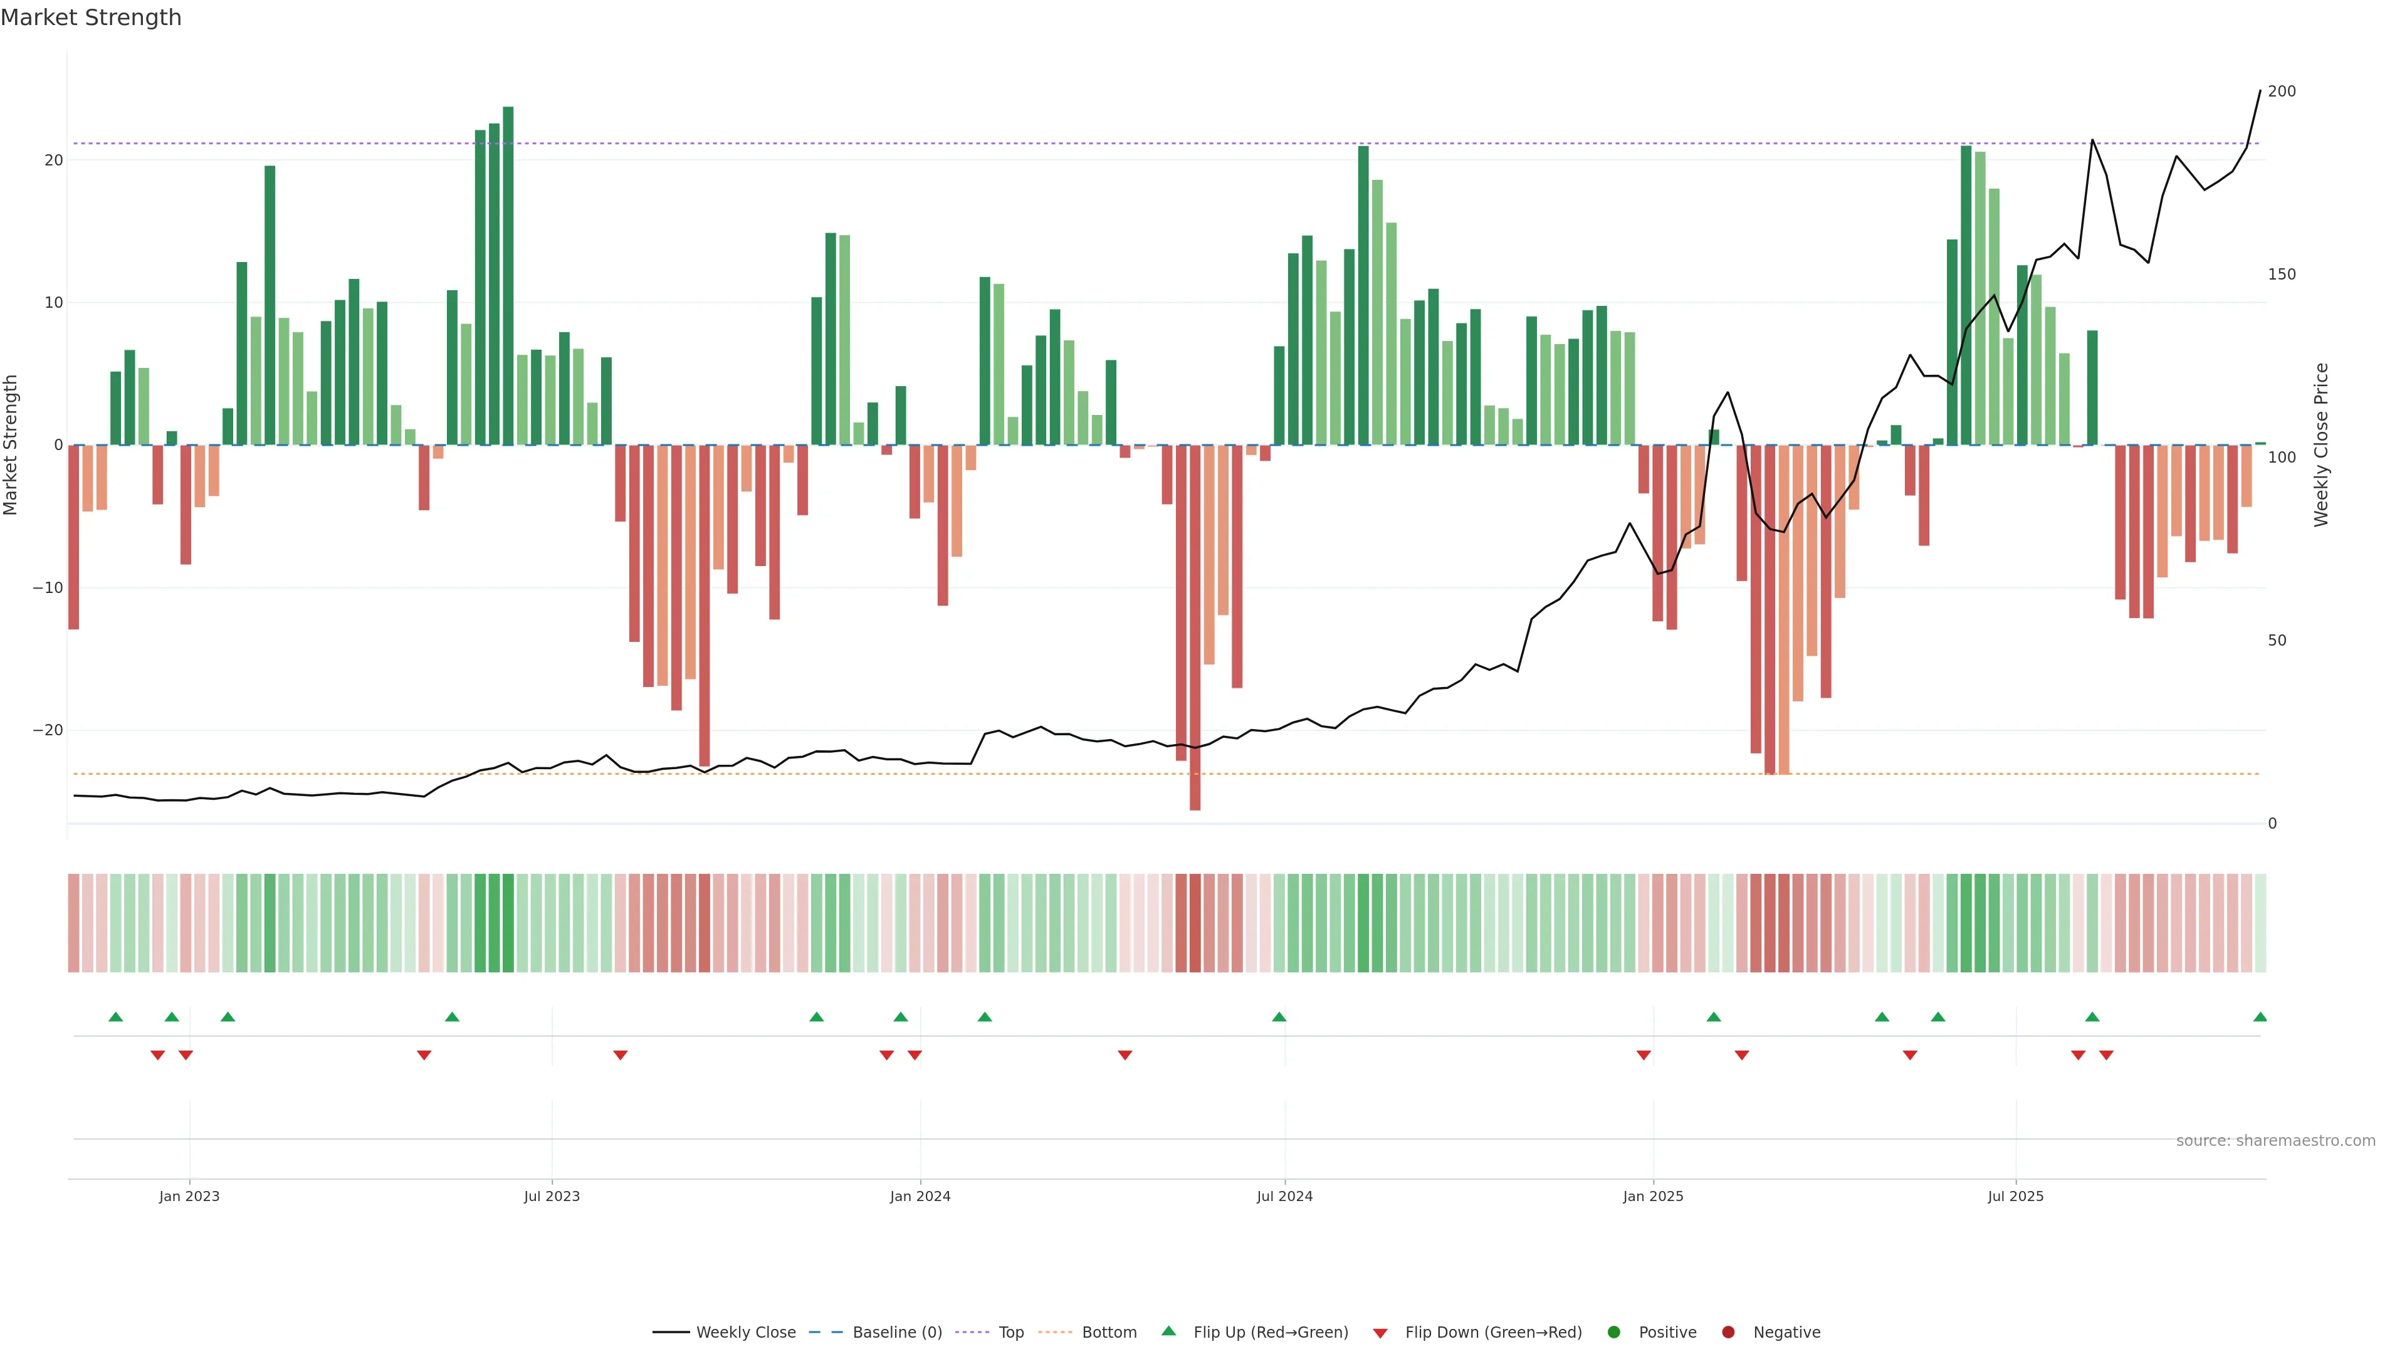The image size is (2407, 1354).
Task: Click the Jan 2024 axis label
Action: coord(920,1196)
